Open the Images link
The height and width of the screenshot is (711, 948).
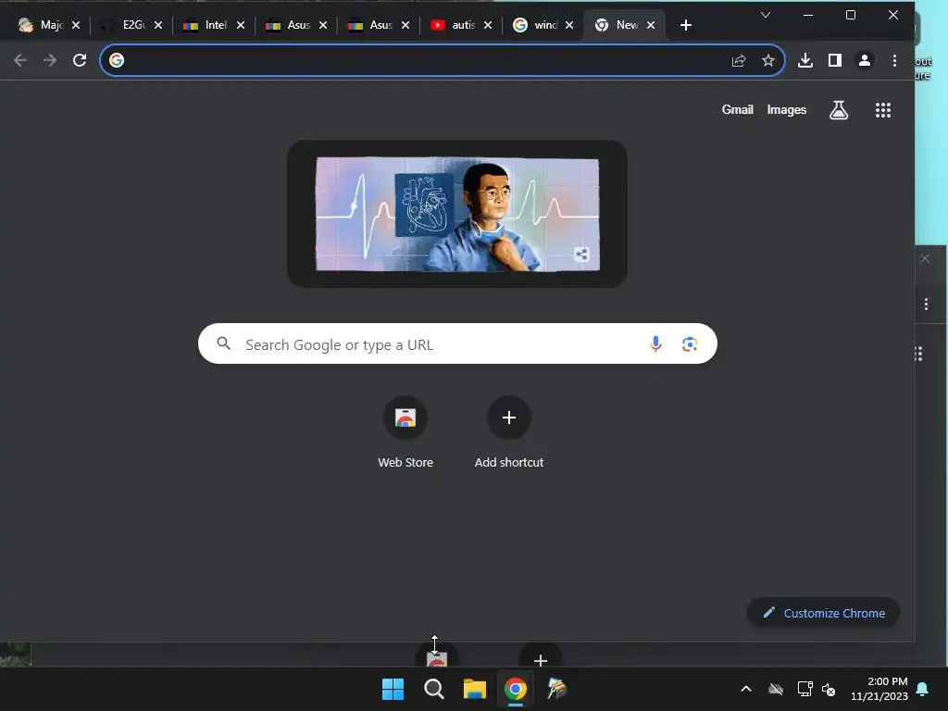point(787,109)
